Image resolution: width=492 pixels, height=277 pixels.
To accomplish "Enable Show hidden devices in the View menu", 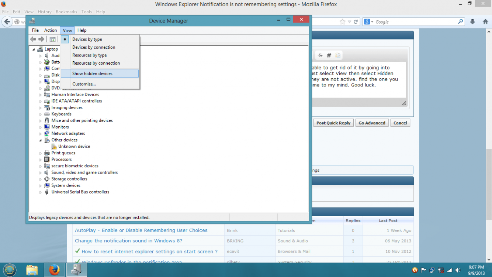I will (93, 73).
